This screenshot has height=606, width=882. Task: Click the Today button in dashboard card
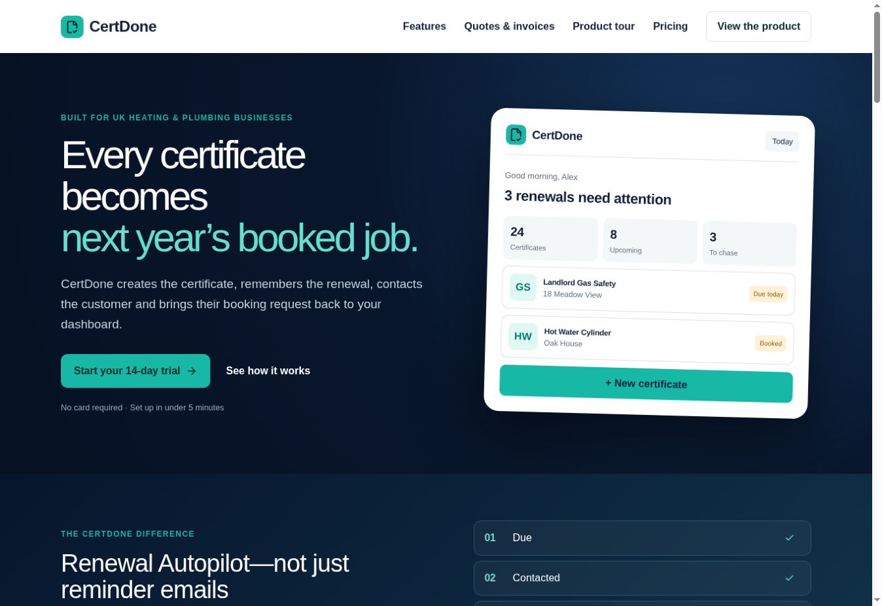782,141
